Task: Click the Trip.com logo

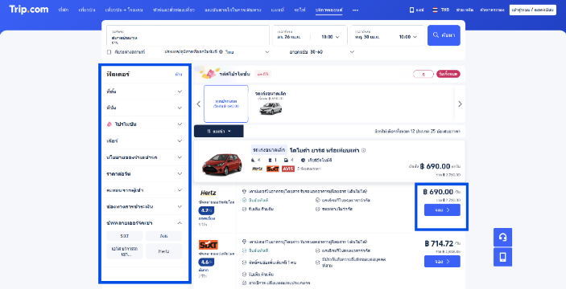Action: click(29, 10)
